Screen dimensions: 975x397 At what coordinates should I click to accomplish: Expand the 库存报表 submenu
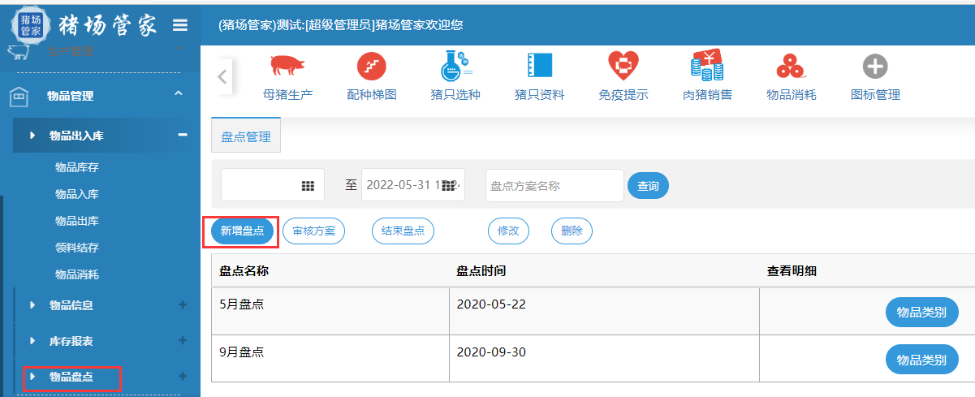[183, 341]
